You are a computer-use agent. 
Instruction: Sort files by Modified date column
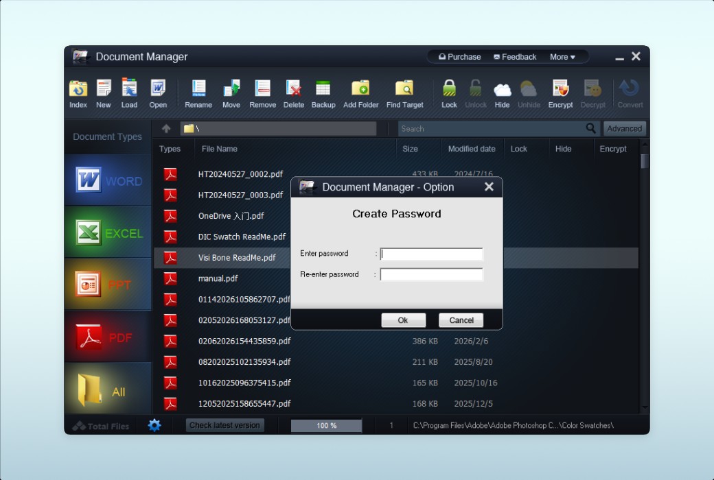click(472, 149)
